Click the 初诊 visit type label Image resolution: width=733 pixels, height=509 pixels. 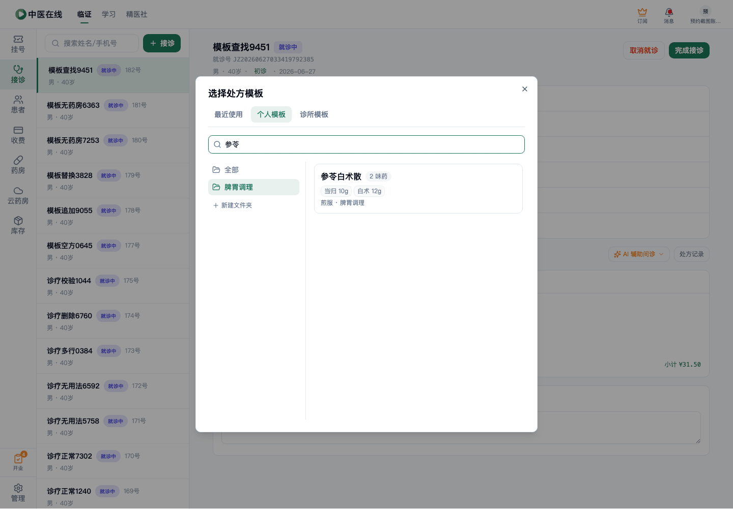[x=260, y=71]
